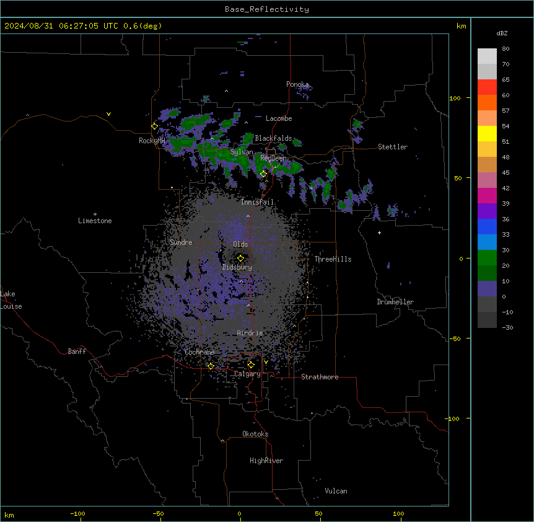Viewport: 534px width, 522px height.
Task: Click the Lake Louise label
Action: 11,300
